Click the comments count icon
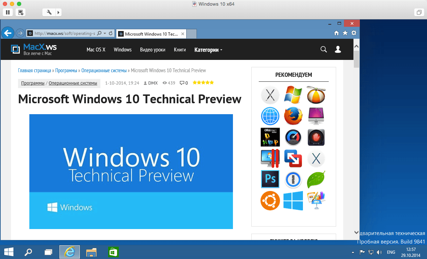This screenshot has height=259, width=427. (182, 83)
